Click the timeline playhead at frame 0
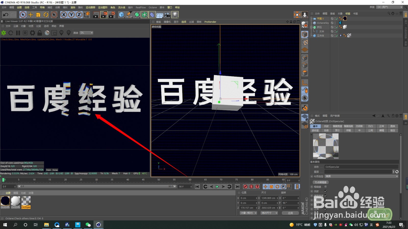The width and height of the screenshot is (408, 229). point(3,180)
